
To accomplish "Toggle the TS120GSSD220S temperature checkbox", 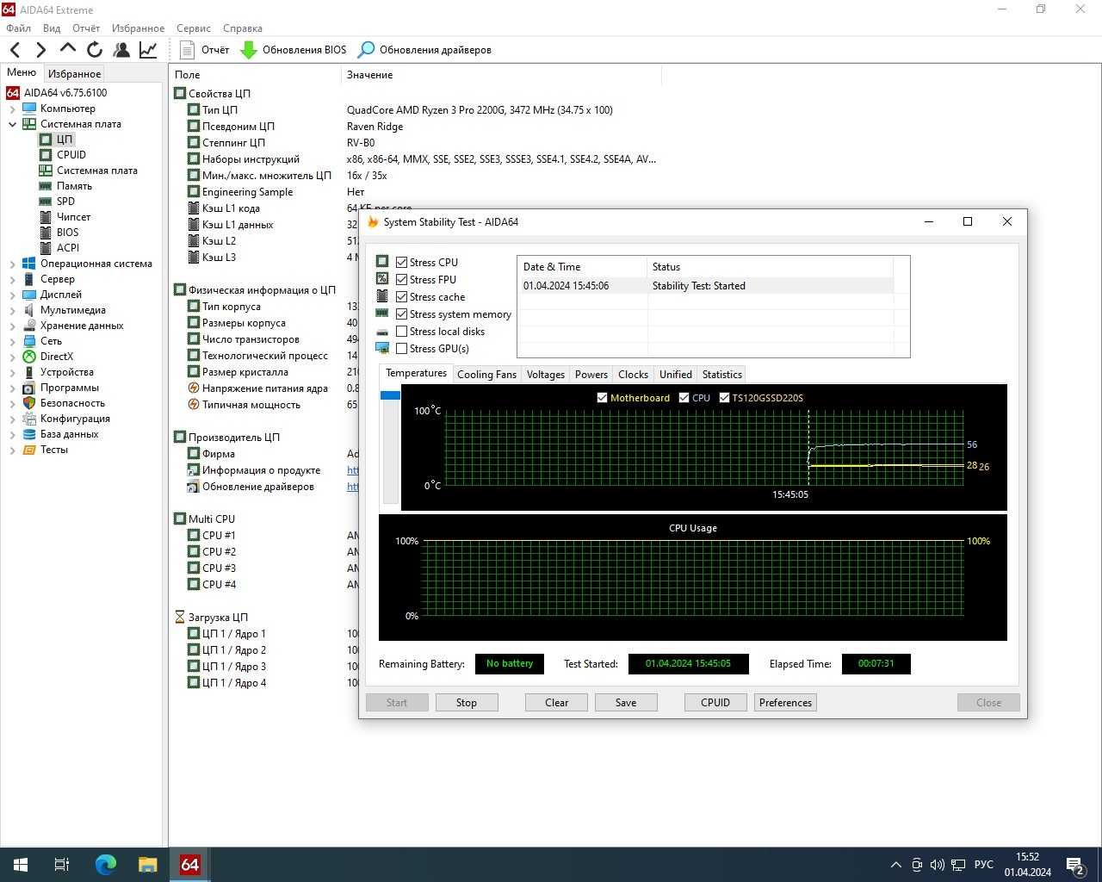I will pos(724,398).
